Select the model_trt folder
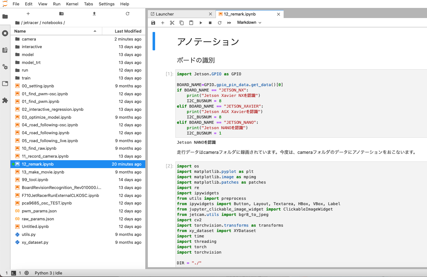The width and height of the screenshot is (427, 277). pos(78,62)
